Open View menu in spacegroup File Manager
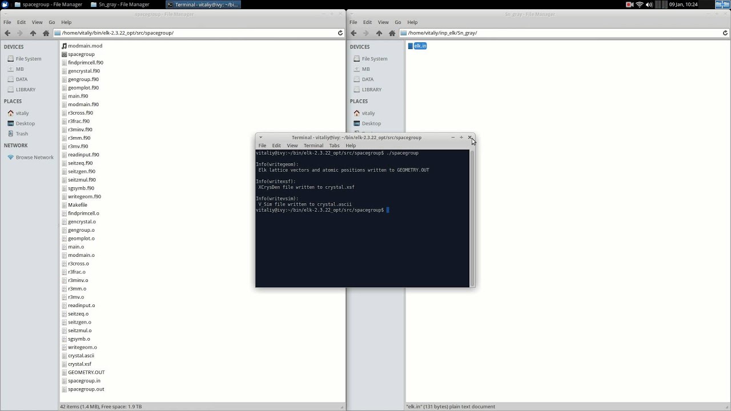 point(37,22)
